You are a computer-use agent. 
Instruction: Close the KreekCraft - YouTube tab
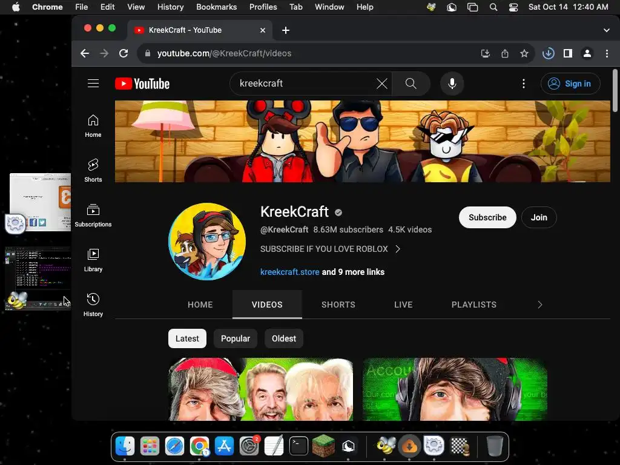(x=263, y=30)
